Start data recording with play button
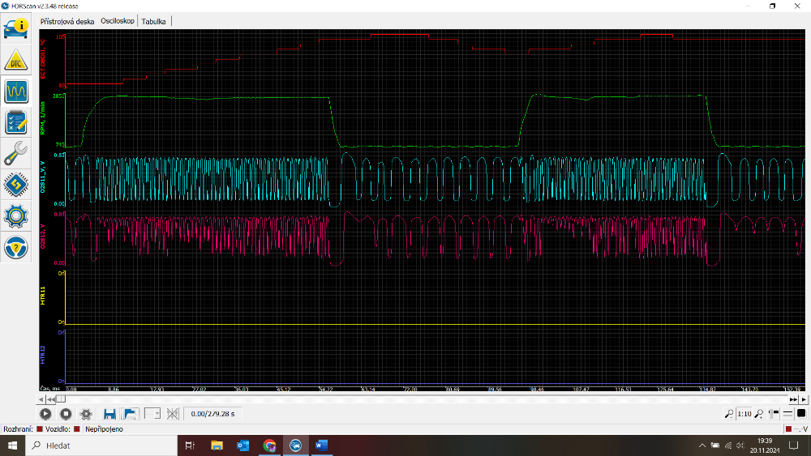 click(45, 414)
